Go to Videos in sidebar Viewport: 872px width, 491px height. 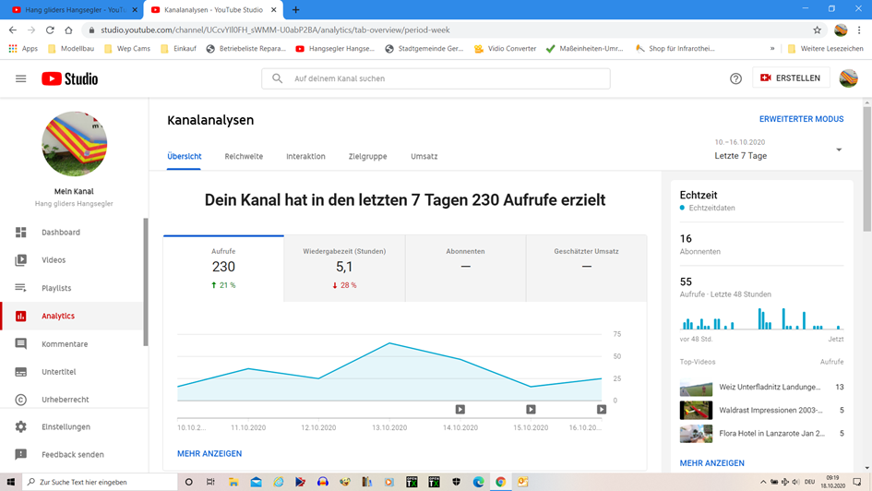(x=54, y=260)
